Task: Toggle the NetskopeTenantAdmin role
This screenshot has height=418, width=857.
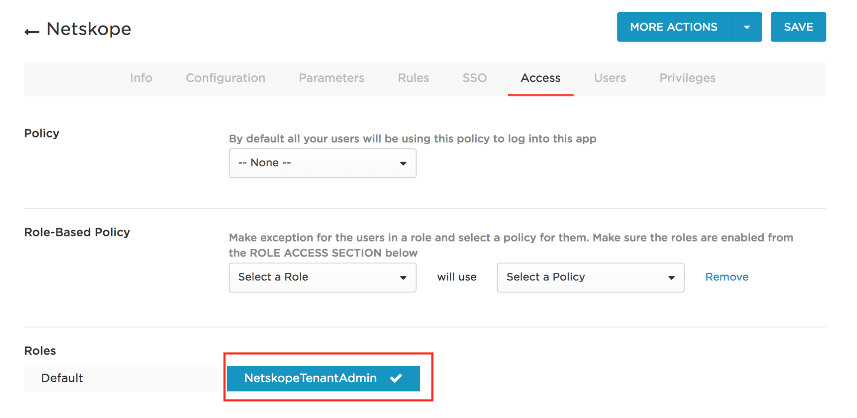Action: (x=323, y=378)
